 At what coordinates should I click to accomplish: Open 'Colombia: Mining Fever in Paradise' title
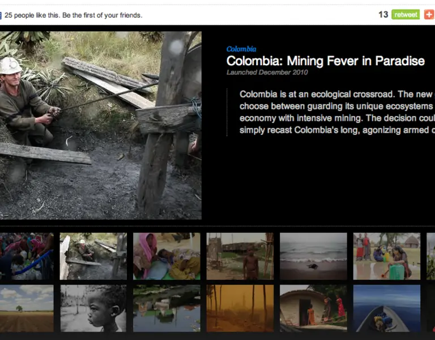tap(326, 61)
